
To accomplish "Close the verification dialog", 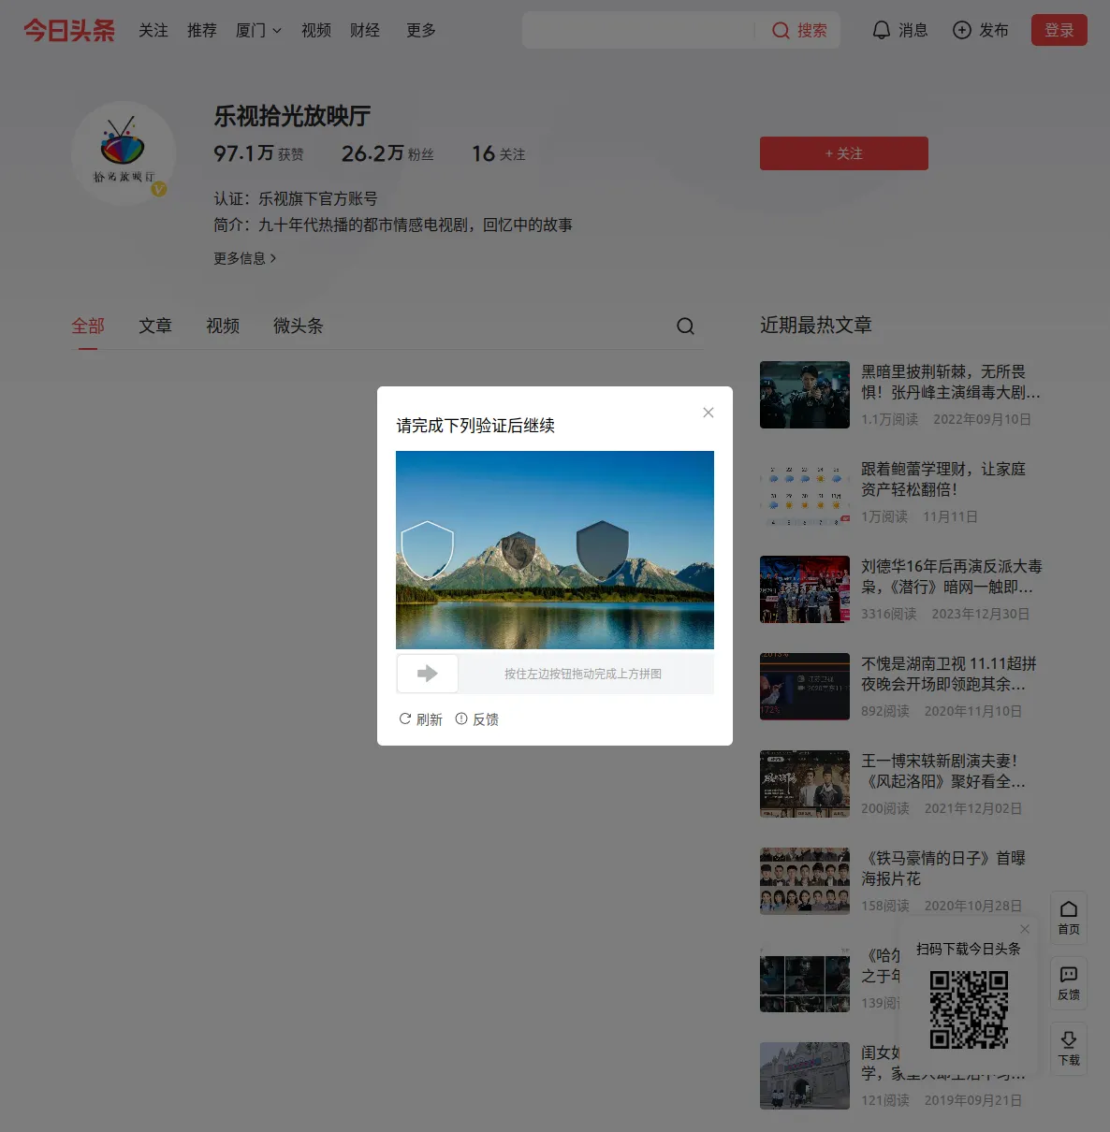I will (708, 413).
